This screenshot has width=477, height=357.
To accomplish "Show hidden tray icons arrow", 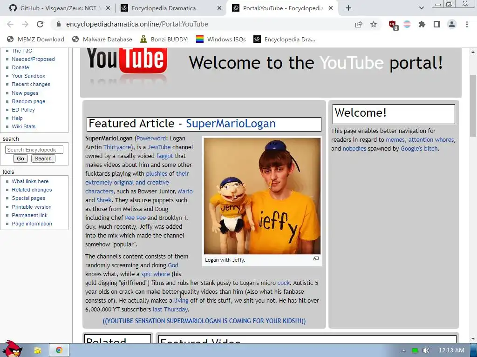I will (403, 350).
